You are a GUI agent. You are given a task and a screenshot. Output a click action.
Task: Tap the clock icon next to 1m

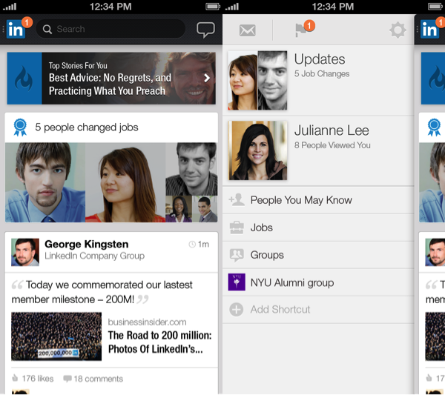point(192,244)
